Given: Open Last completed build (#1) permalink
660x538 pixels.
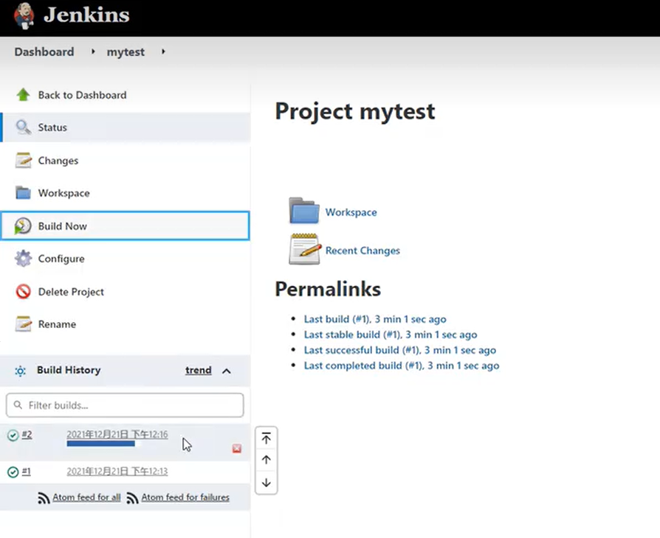Looking at the screenshot, I should tap(402, 366).
